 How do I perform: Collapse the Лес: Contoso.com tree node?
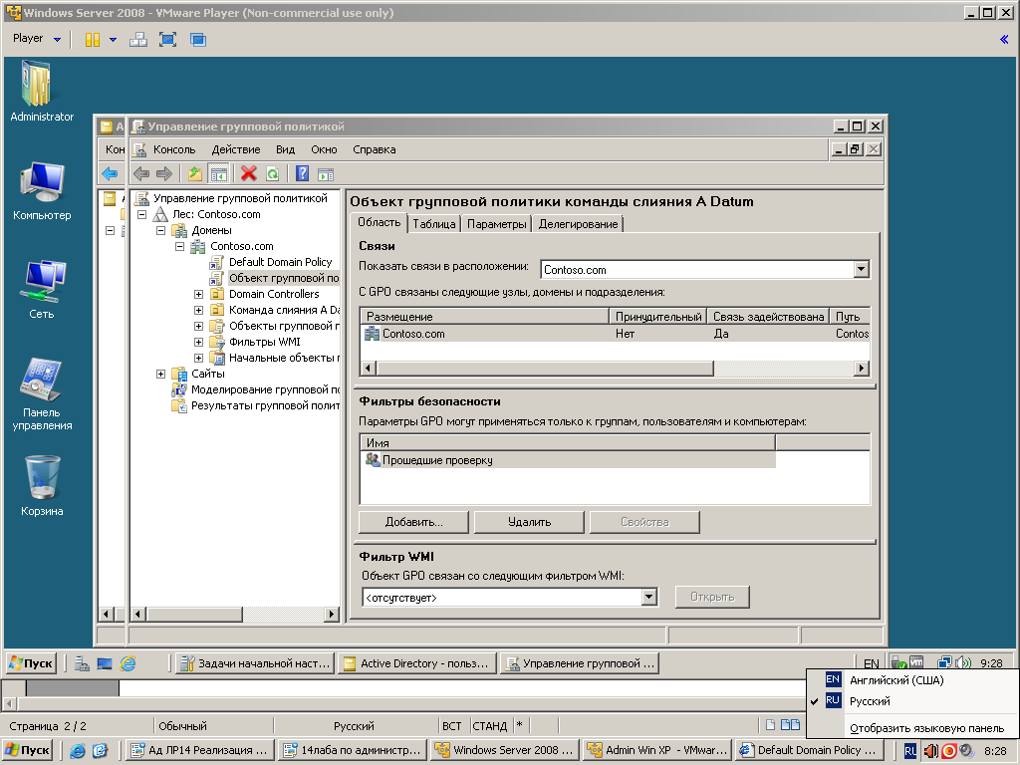(141, 214)
